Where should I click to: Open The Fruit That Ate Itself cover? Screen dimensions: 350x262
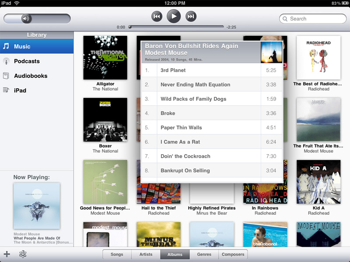[318, 120]
